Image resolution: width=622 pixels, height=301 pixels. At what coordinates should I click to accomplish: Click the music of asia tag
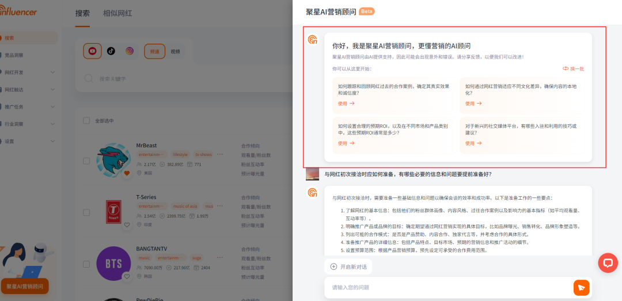pyautogui.click(x=186, y=206)
